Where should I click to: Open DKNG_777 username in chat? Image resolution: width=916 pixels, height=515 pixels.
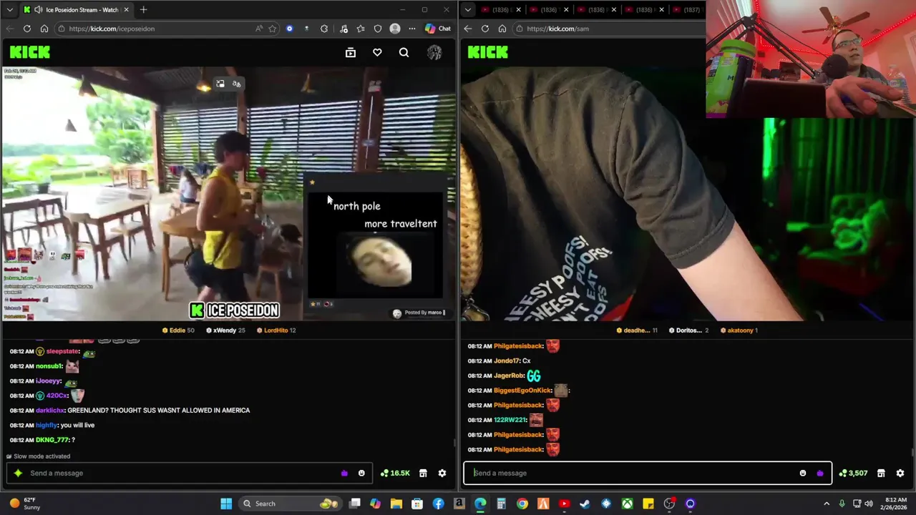52,440
